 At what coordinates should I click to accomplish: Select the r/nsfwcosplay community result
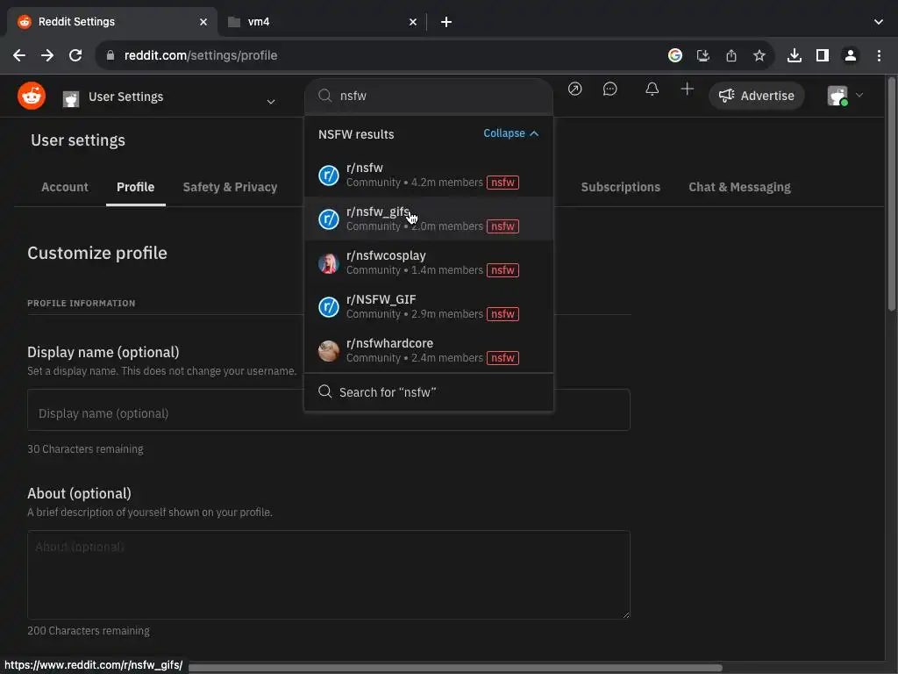coord(428,262)
